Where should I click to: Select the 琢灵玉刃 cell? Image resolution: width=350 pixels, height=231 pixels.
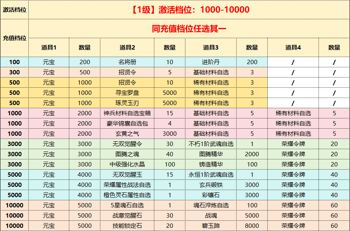click(x=127, y=103)
